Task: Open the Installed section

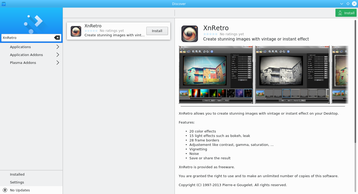Action: (x=31, y=174)
